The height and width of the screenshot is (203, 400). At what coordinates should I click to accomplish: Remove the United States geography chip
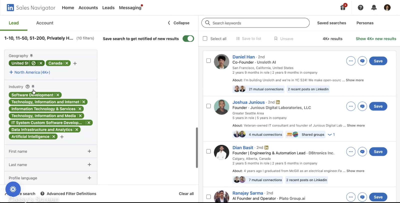coord(41,63)
